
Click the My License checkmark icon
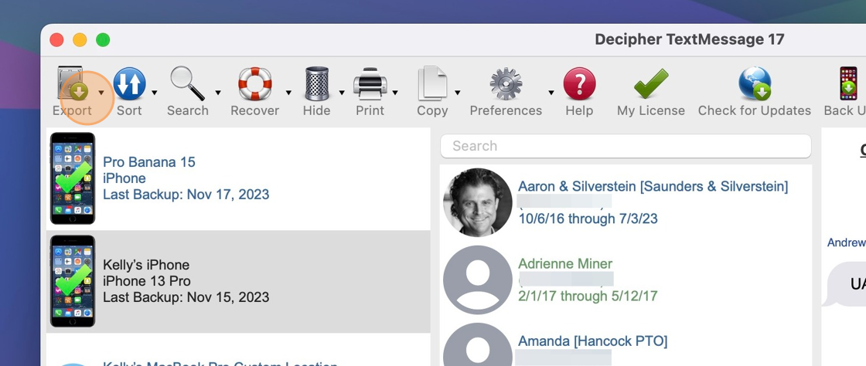[x=650, y=84]
